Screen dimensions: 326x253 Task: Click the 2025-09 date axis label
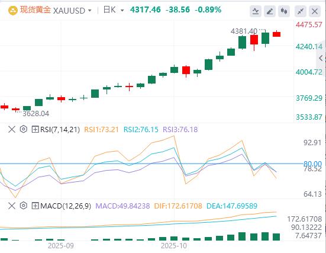pos(61,246)
